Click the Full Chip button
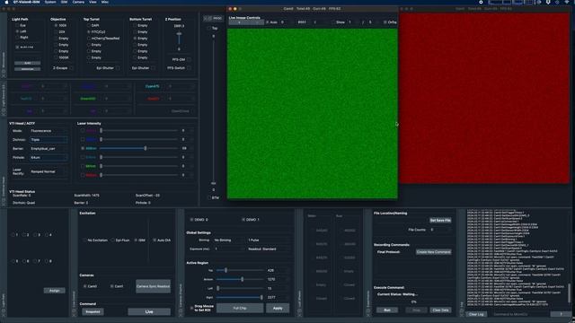 click(x=240, y=308)
